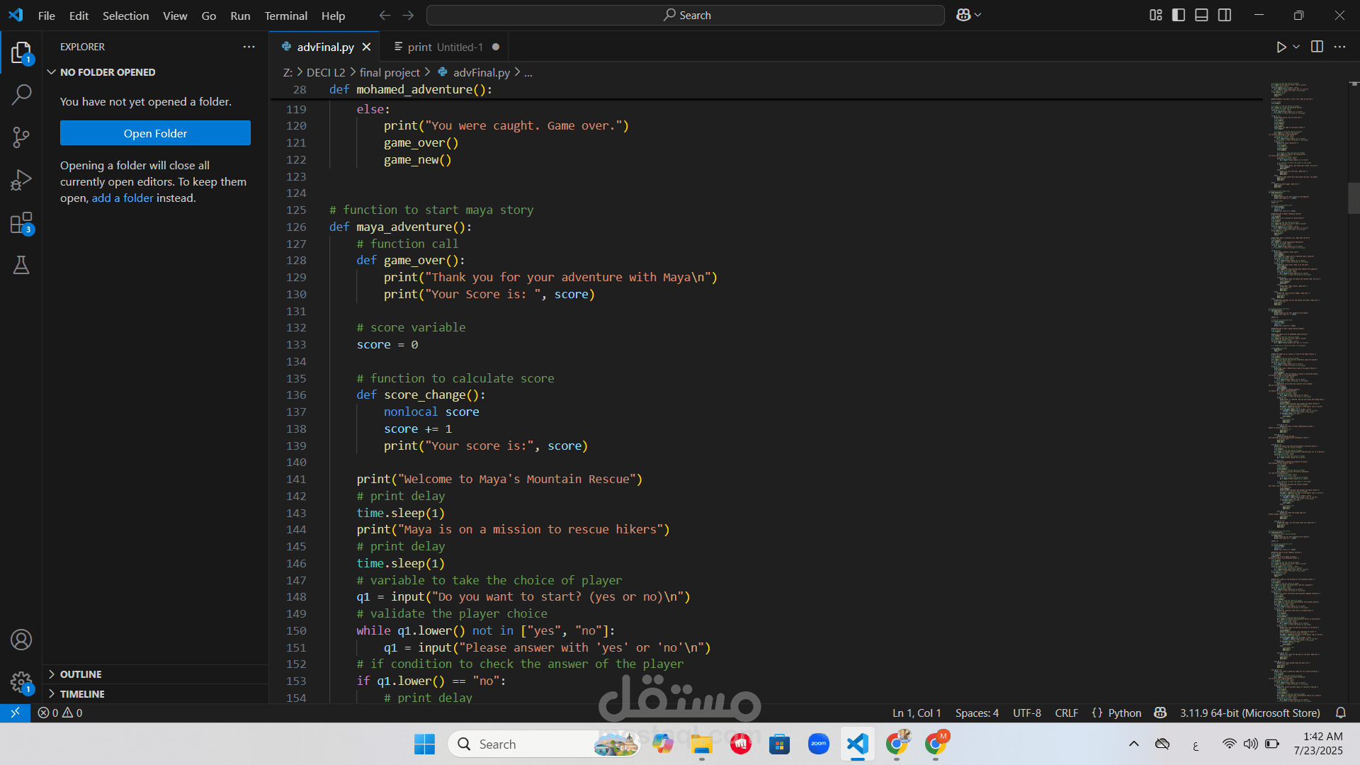Toggle the secondary side bar visibility
Screen dimensions: 1360x765
(1225, 15)
